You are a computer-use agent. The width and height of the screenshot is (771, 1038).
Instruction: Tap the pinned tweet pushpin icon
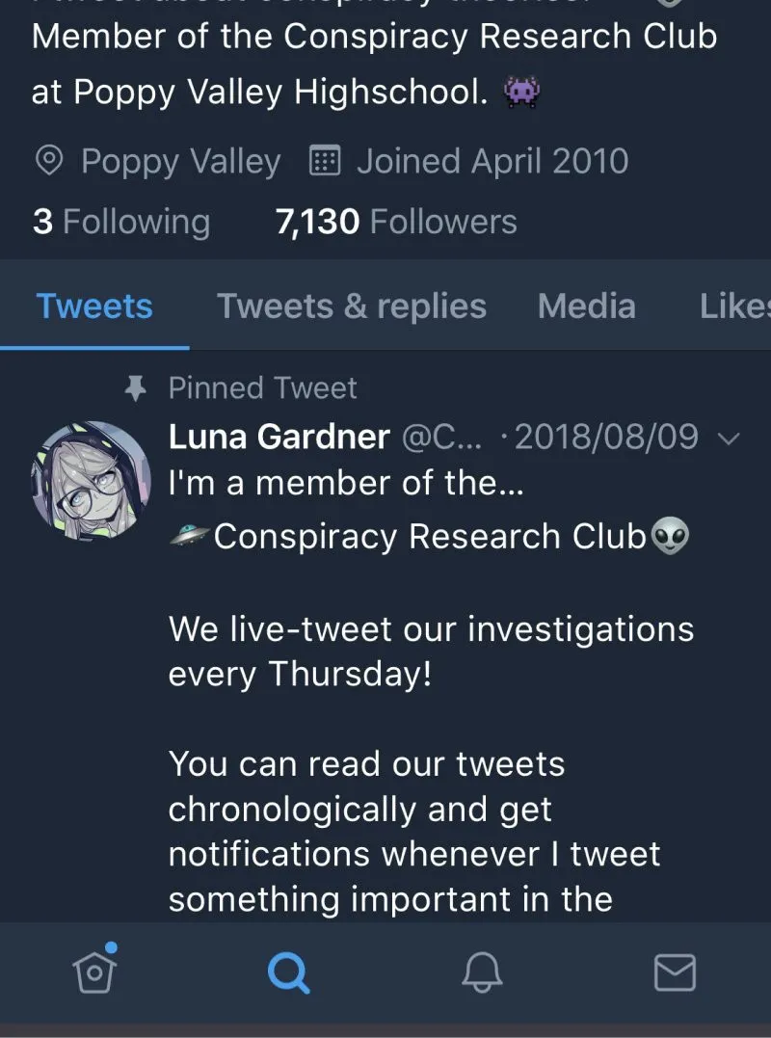[136, 388]
